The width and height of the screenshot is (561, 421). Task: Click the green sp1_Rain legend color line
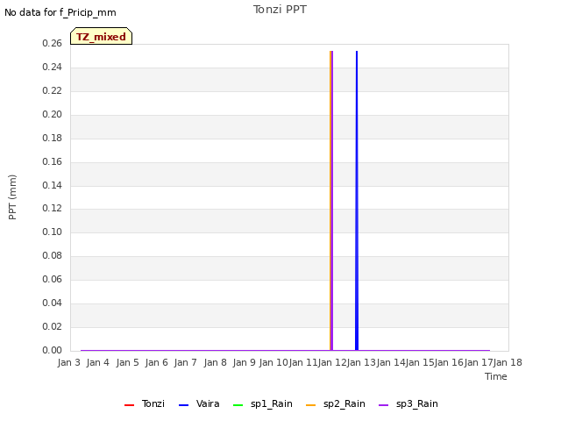click(x=238, y=405)
